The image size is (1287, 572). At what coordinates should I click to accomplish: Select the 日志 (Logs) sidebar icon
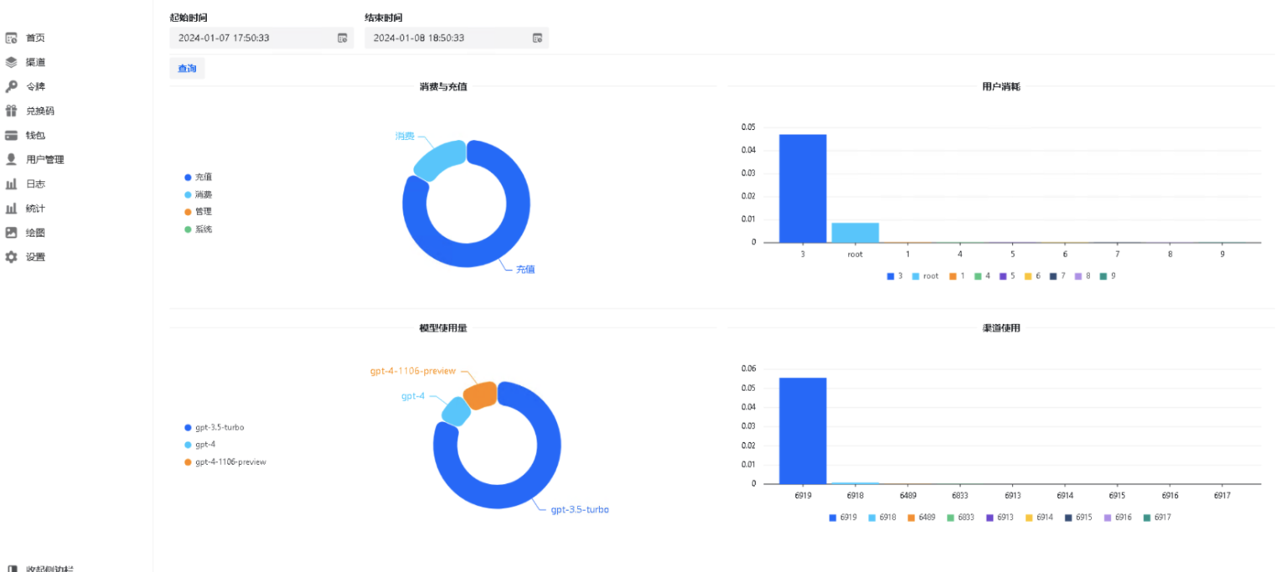[12, 183]
